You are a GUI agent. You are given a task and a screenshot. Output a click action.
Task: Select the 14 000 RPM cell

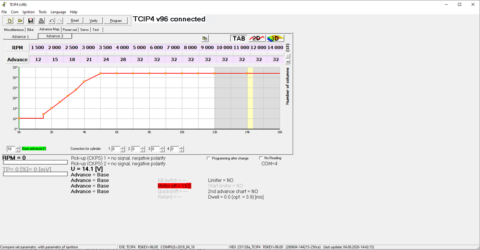point(275,47)
